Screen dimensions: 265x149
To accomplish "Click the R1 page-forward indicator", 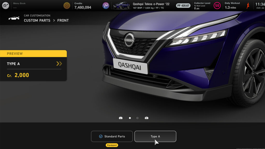I will click(146, 118).
